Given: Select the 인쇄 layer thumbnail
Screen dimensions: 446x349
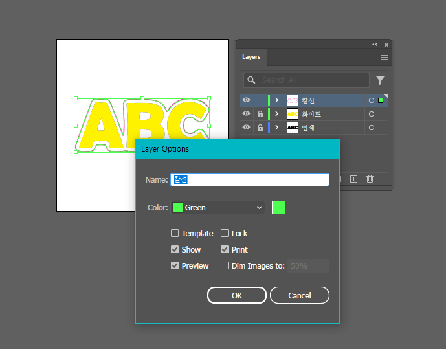Looking at the screenshot, I should (x=293, y=128).
